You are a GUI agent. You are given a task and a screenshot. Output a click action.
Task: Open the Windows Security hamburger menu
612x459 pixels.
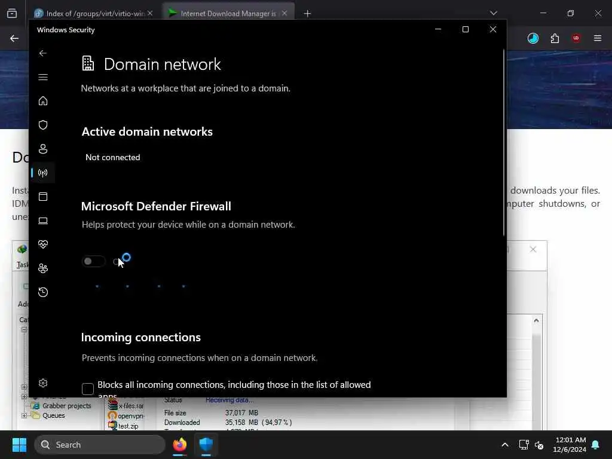point(43,77)
